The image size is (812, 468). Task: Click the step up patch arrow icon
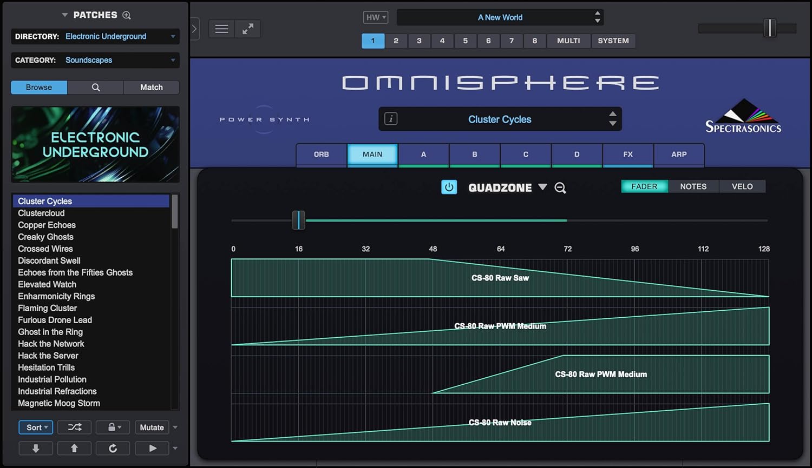[74, 448]
